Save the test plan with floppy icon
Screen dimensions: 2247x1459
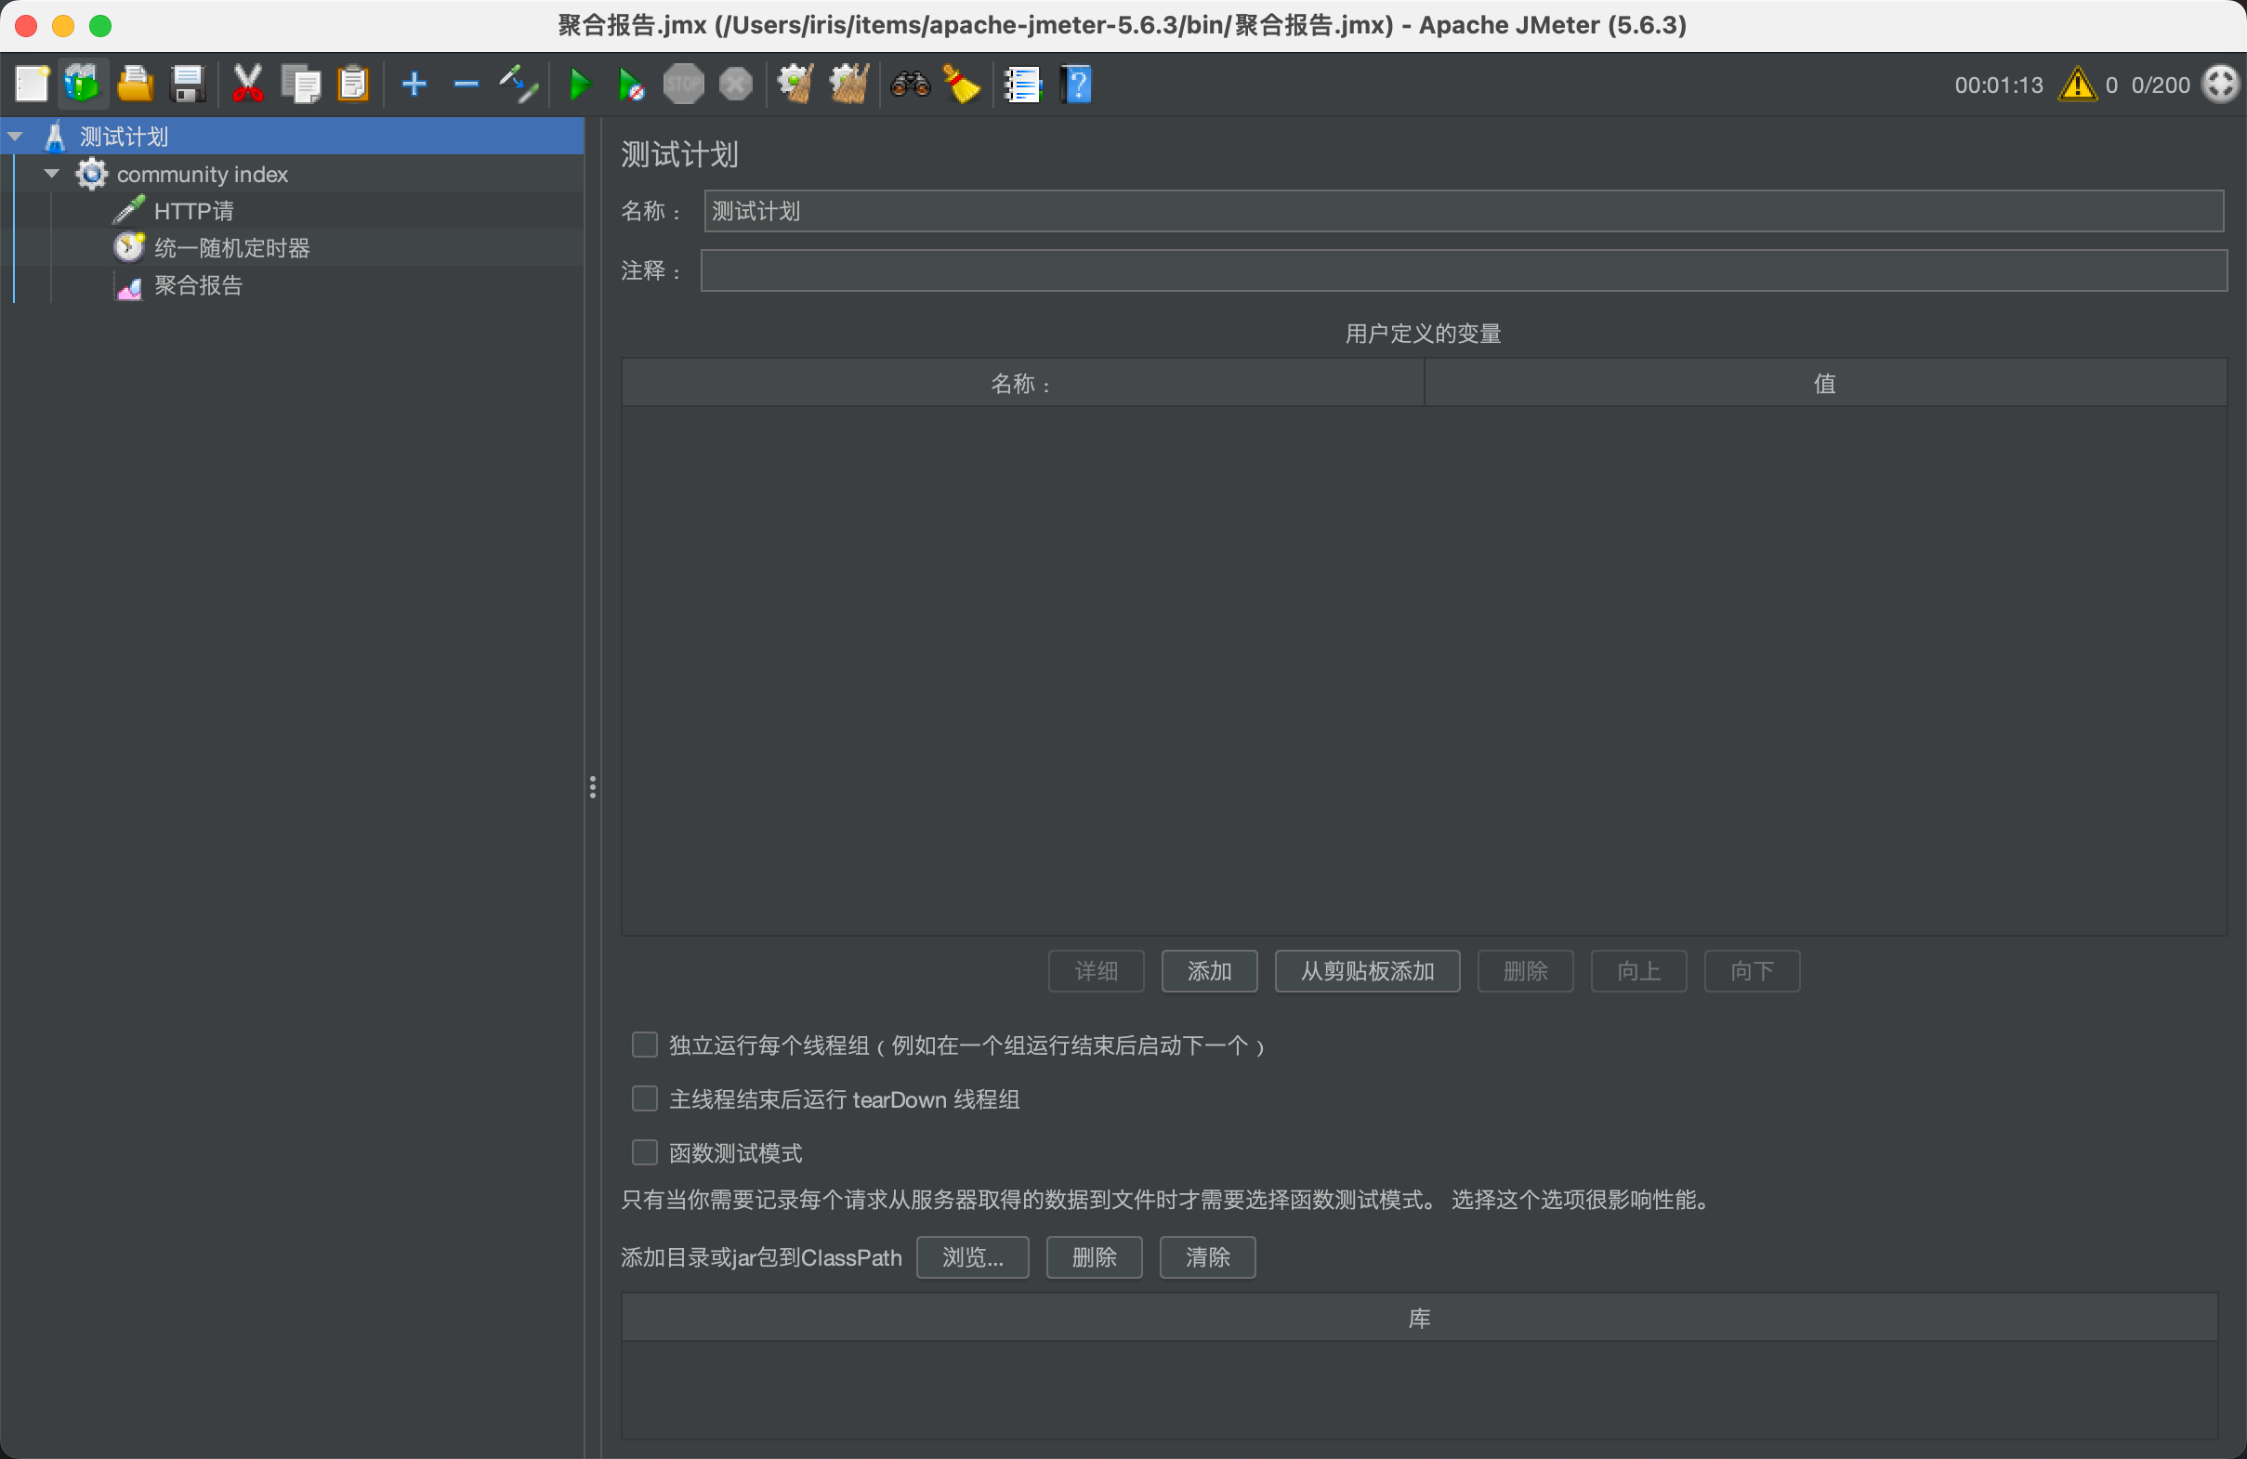[x=188, y=84]
